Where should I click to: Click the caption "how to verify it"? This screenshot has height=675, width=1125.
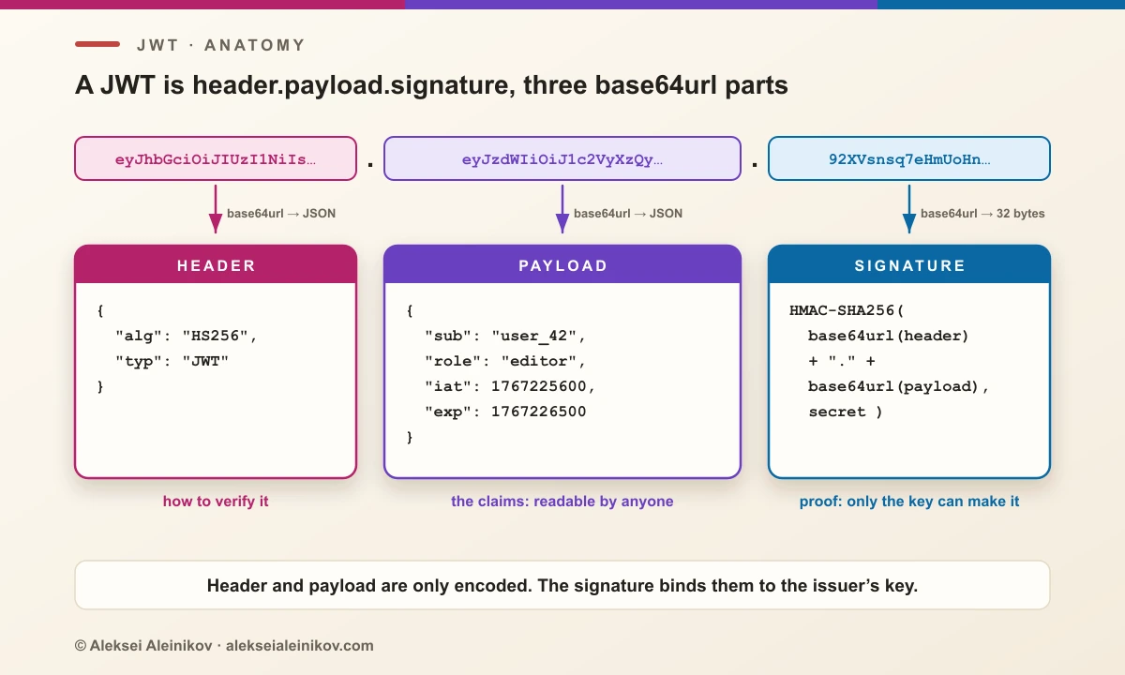pos(216,502)
